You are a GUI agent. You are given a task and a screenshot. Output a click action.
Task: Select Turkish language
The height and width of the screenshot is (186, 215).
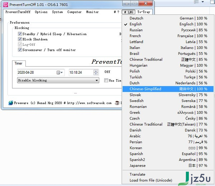(x=168, y=77)
